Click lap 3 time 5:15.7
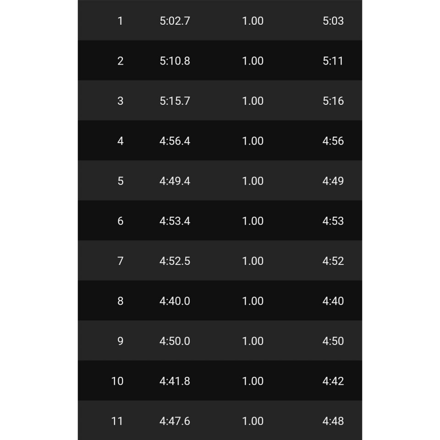Viewport: 440px width, 440px height. tap(175, 101)
